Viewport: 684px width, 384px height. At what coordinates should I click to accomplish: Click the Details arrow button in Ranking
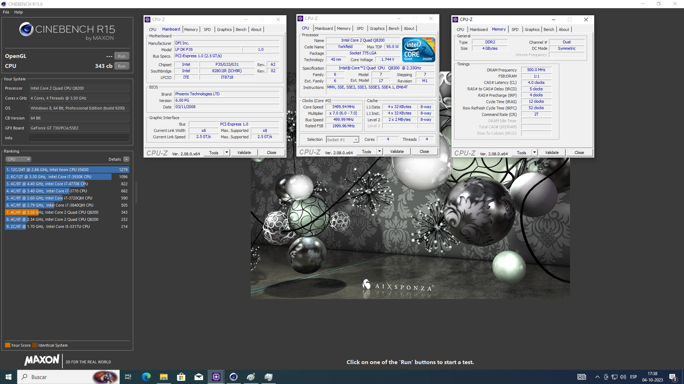coord(126,159)
